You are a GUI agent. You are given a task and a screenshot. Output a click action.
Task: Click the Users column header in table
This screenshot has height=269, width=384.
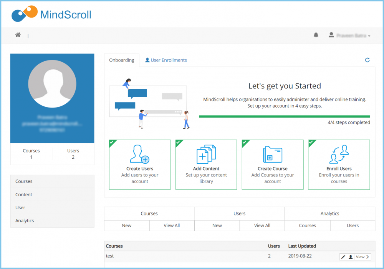(274, 246)
